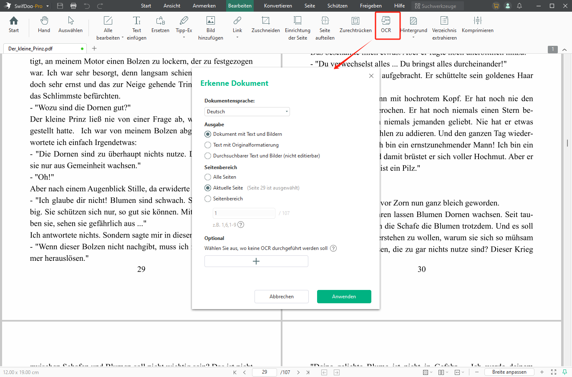
Task: Choose the Alle Seiten radio button
Action: coord(208,177)
